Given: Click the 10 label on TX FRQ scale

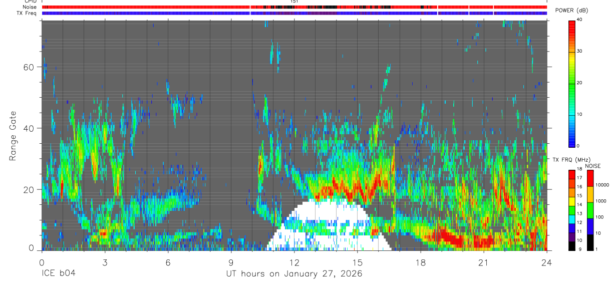Looking at the screenshot, I should point(579,240).
